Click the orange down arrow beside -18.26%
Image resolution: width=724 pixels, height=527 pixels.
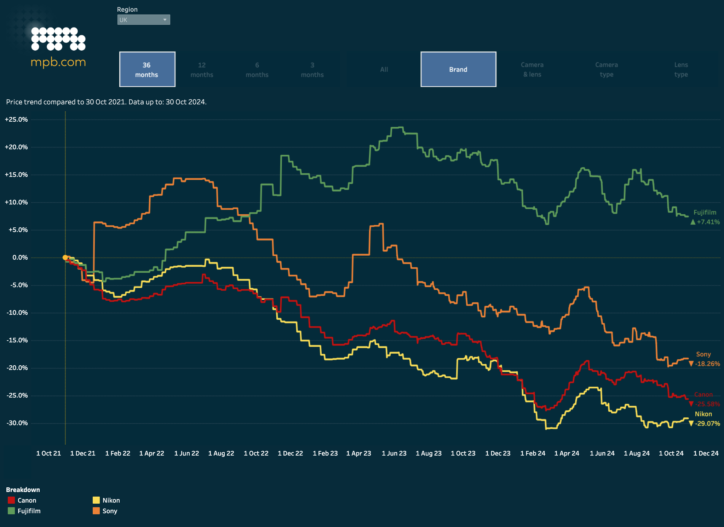(x=691, y=364)
